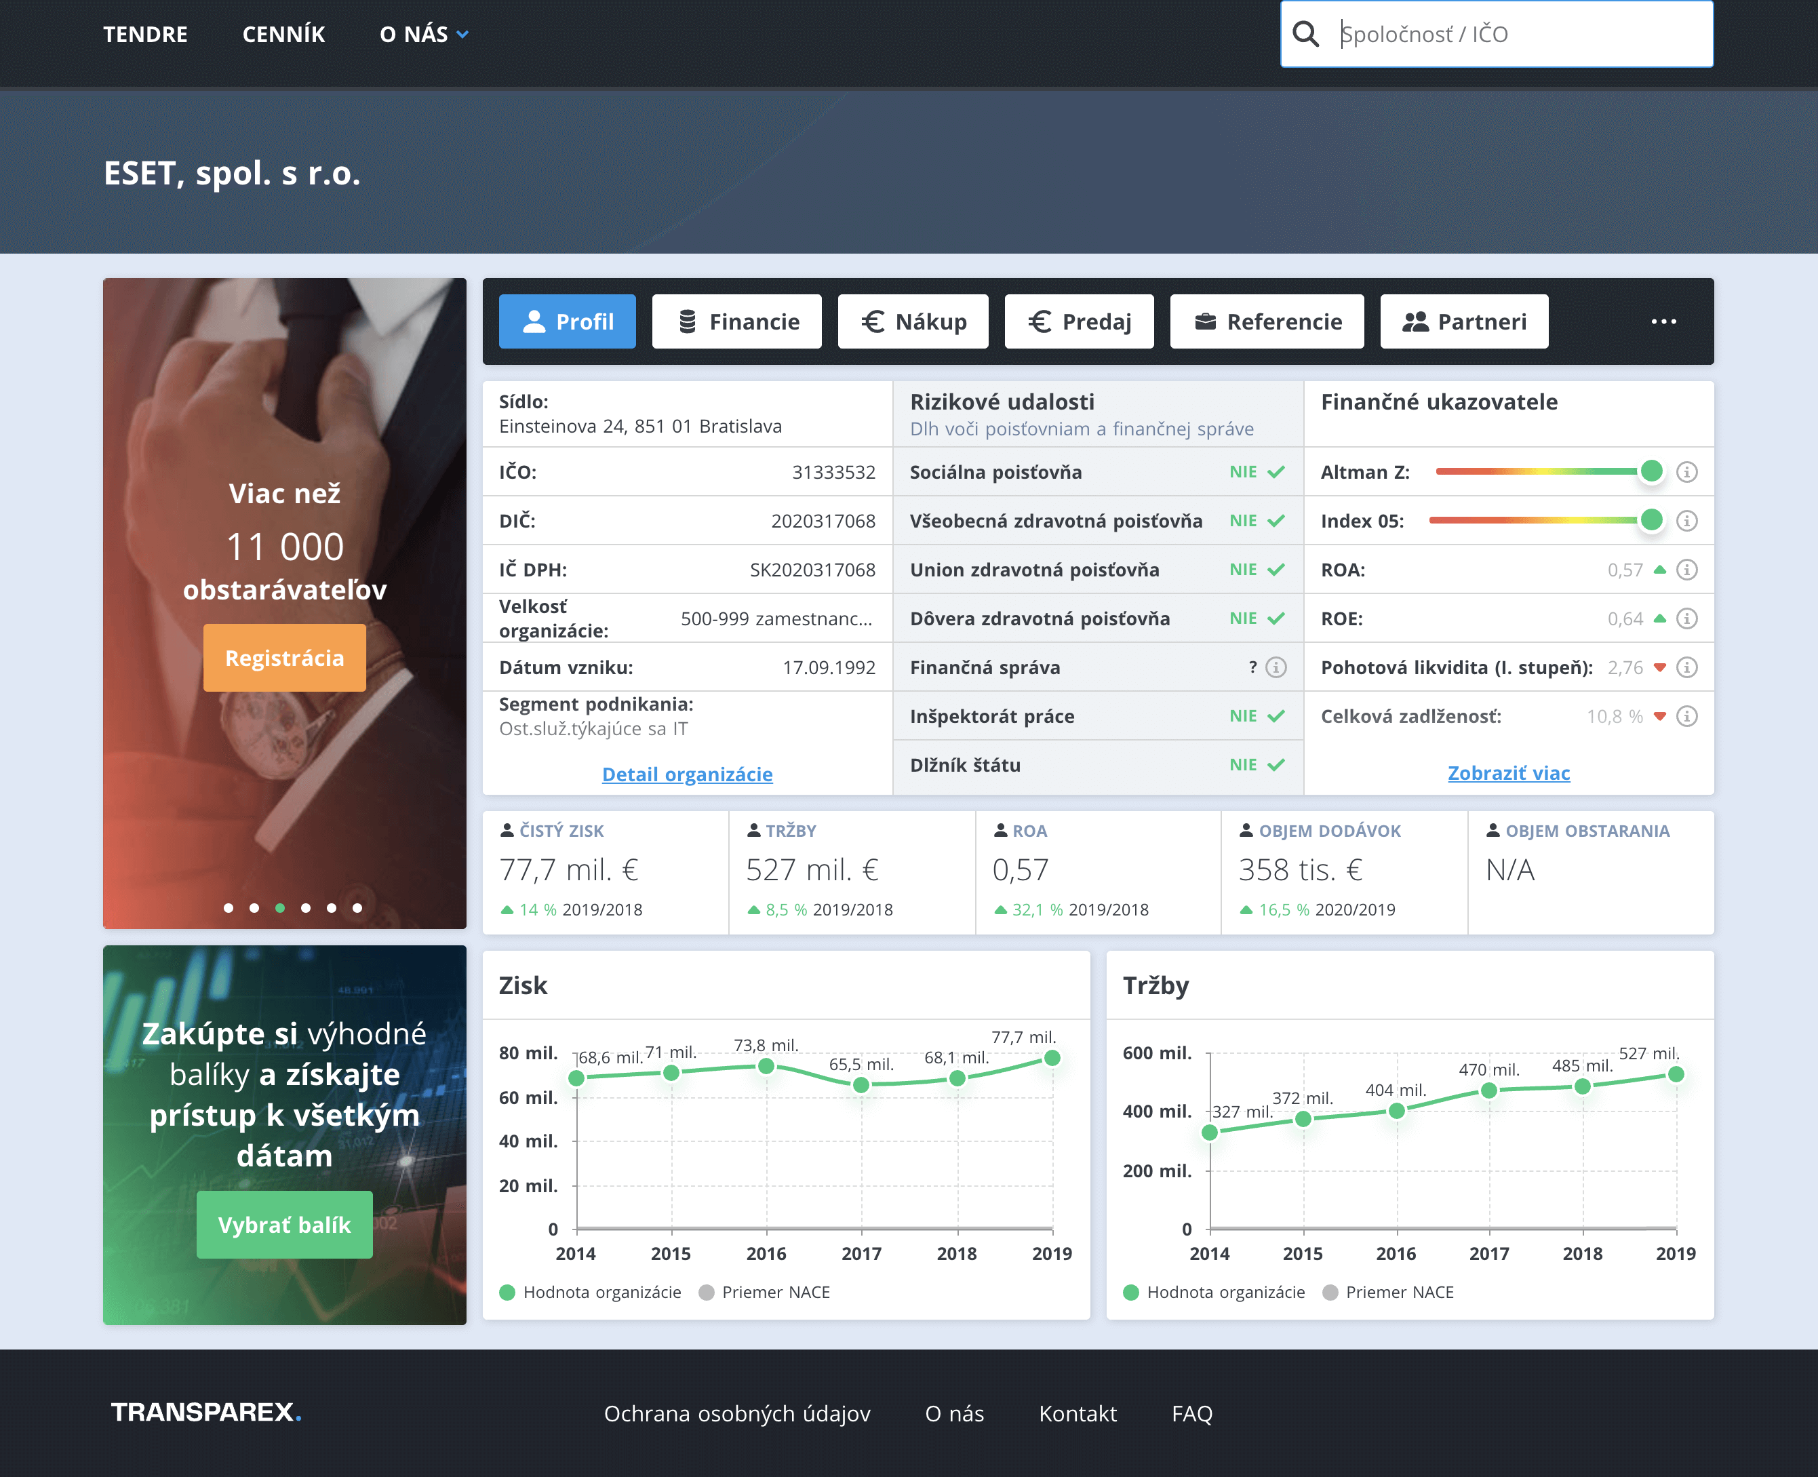Click the 77,7 mil. € net profit value

tap(568, 869)
